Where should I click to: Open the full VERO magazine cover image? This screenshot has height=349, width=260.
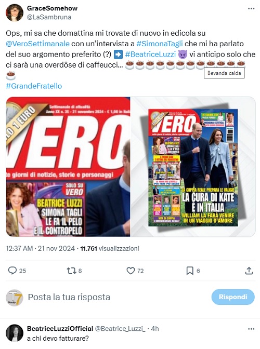193,167
